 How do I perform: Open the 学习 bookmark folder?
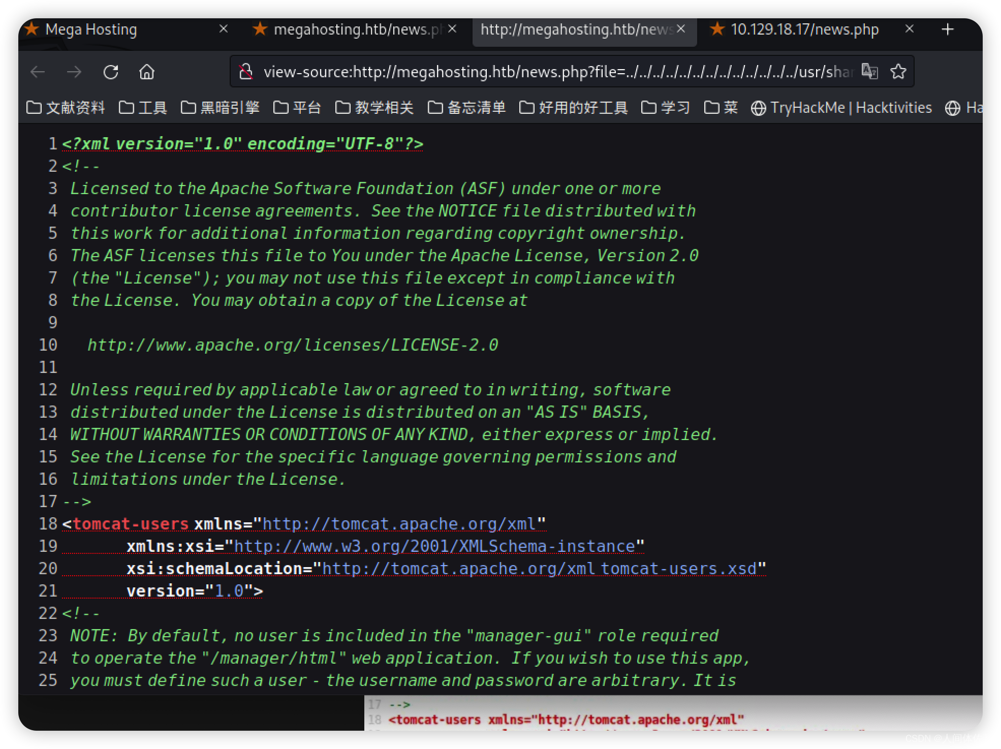(x=666, y=108)
